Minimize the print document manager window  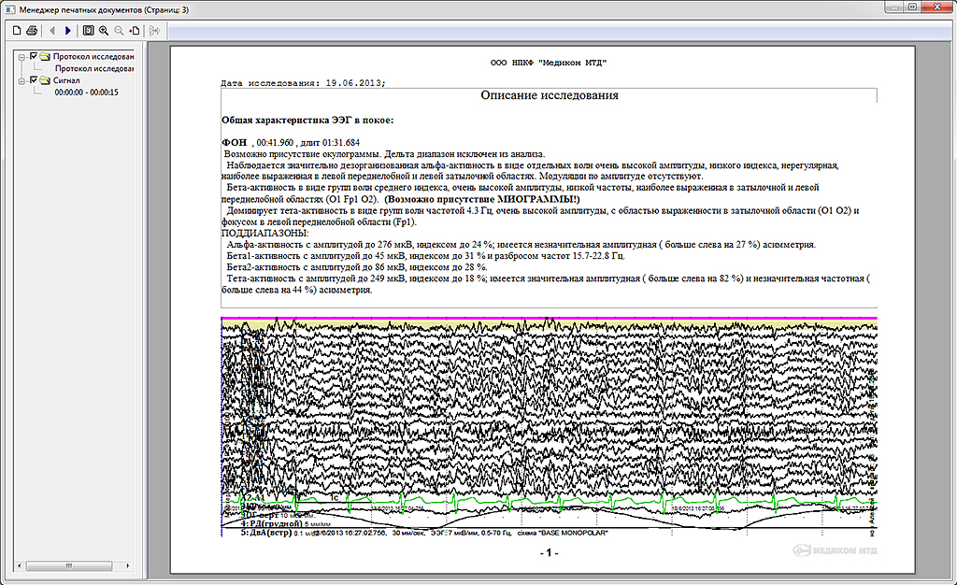(894, 7)
